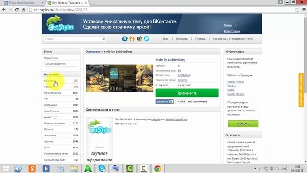
Task: Open the VKontakte social icon in toolbar
Action: [125, 39]
